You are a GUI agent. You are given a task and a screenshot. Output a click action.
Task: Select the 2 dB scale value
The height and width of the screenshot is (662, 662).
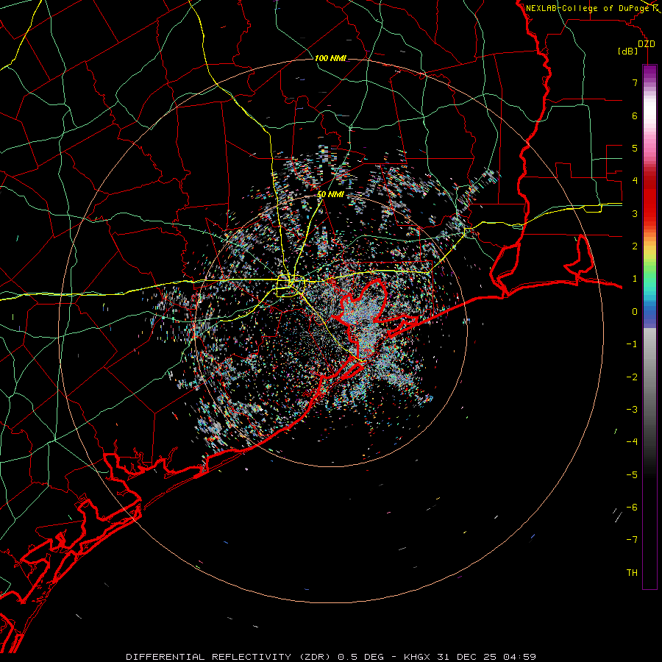[635, 246]
